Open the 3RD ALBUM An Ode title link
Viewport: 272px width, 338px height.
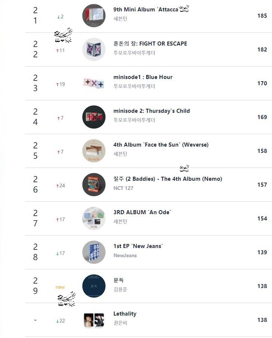pyautogui.click(x=143, y=212)
